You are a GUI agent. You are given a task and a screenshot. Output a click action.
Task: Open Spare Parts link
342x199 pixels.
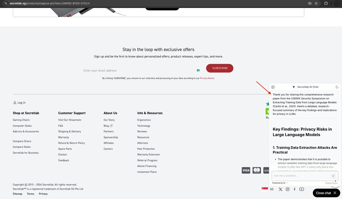coord(65,149)
